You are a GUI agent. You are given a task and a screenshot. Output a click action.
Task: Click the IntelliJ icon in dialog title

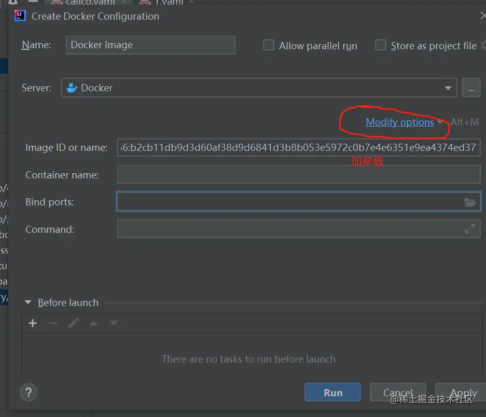tap(20, 16)
